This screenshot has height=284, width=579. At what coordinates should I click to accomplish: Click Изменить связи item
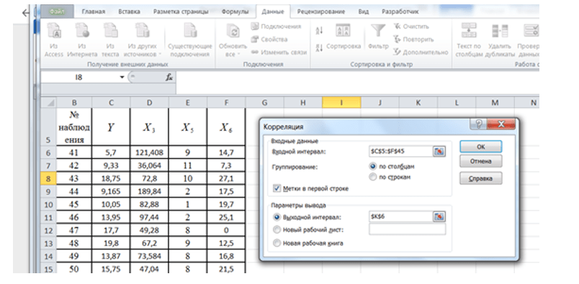[279, 52]
